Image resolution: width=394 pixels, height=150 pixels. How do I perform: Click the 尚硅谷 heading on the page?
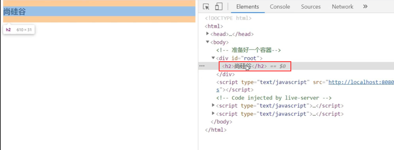pyautogui.click(x=14, y=11)
